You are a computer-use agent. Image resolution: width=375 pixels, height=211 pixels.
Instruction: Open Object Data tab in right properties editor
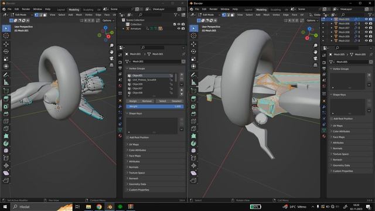324,130
